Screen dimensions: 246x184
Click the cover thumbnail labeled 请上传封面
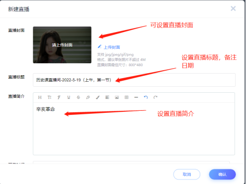click(62, 45)
